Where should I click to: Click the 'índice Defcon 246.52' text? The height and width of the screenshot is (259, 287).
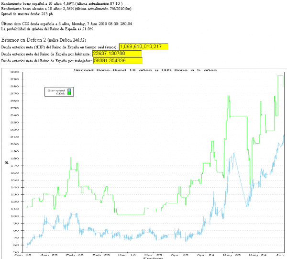[67, 40]
